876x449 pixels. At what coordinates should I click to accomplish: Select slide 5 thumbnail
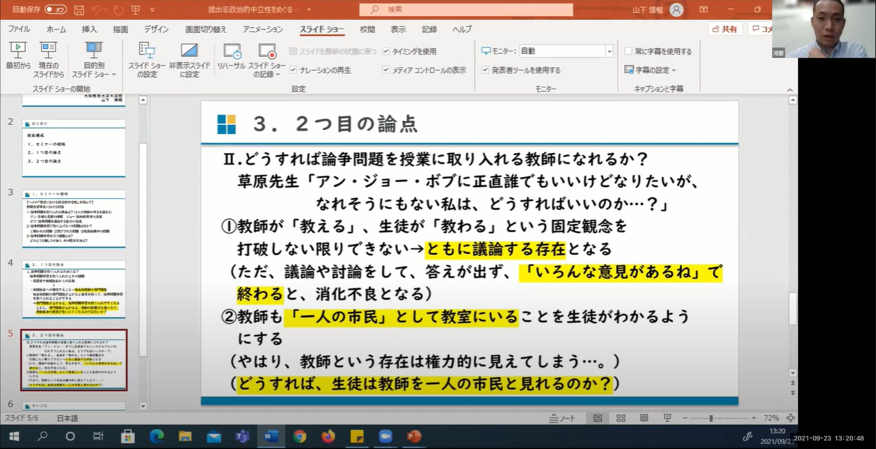[74, 360]
